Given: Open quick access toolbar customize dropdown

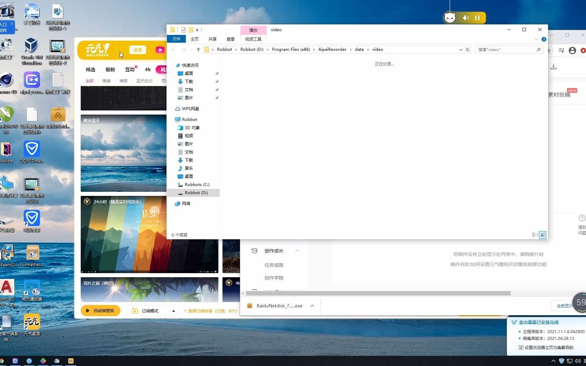Looking at the screenshot, I should click(197, 30).
